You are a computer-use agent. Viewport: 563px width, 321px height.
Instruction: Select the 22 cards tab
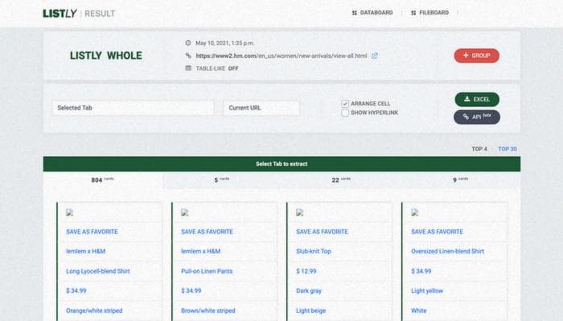[x=341, y=180]
